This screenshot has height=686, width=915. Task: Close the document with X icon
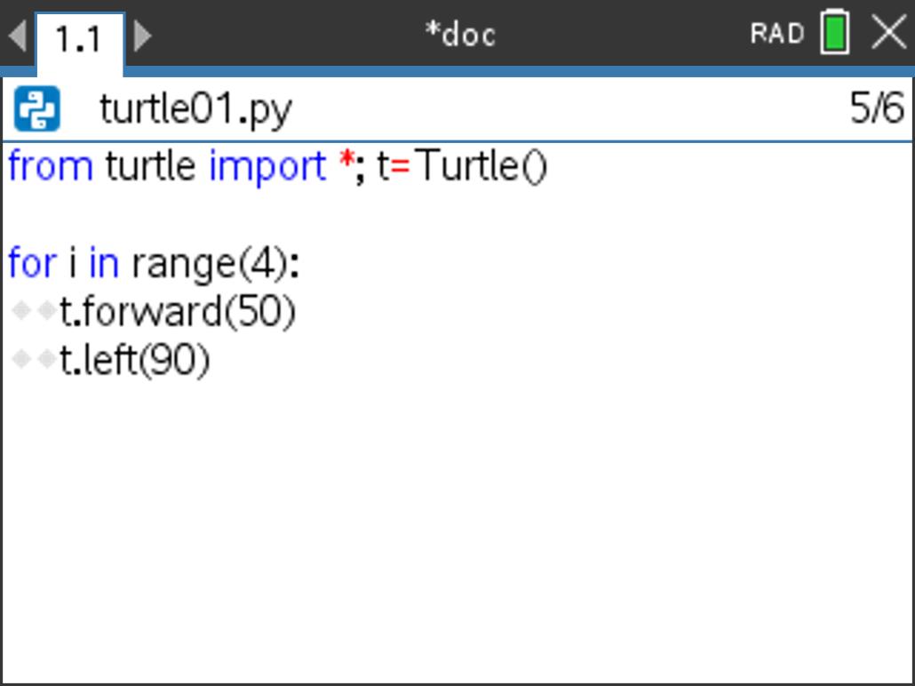[x=889, y=34]
